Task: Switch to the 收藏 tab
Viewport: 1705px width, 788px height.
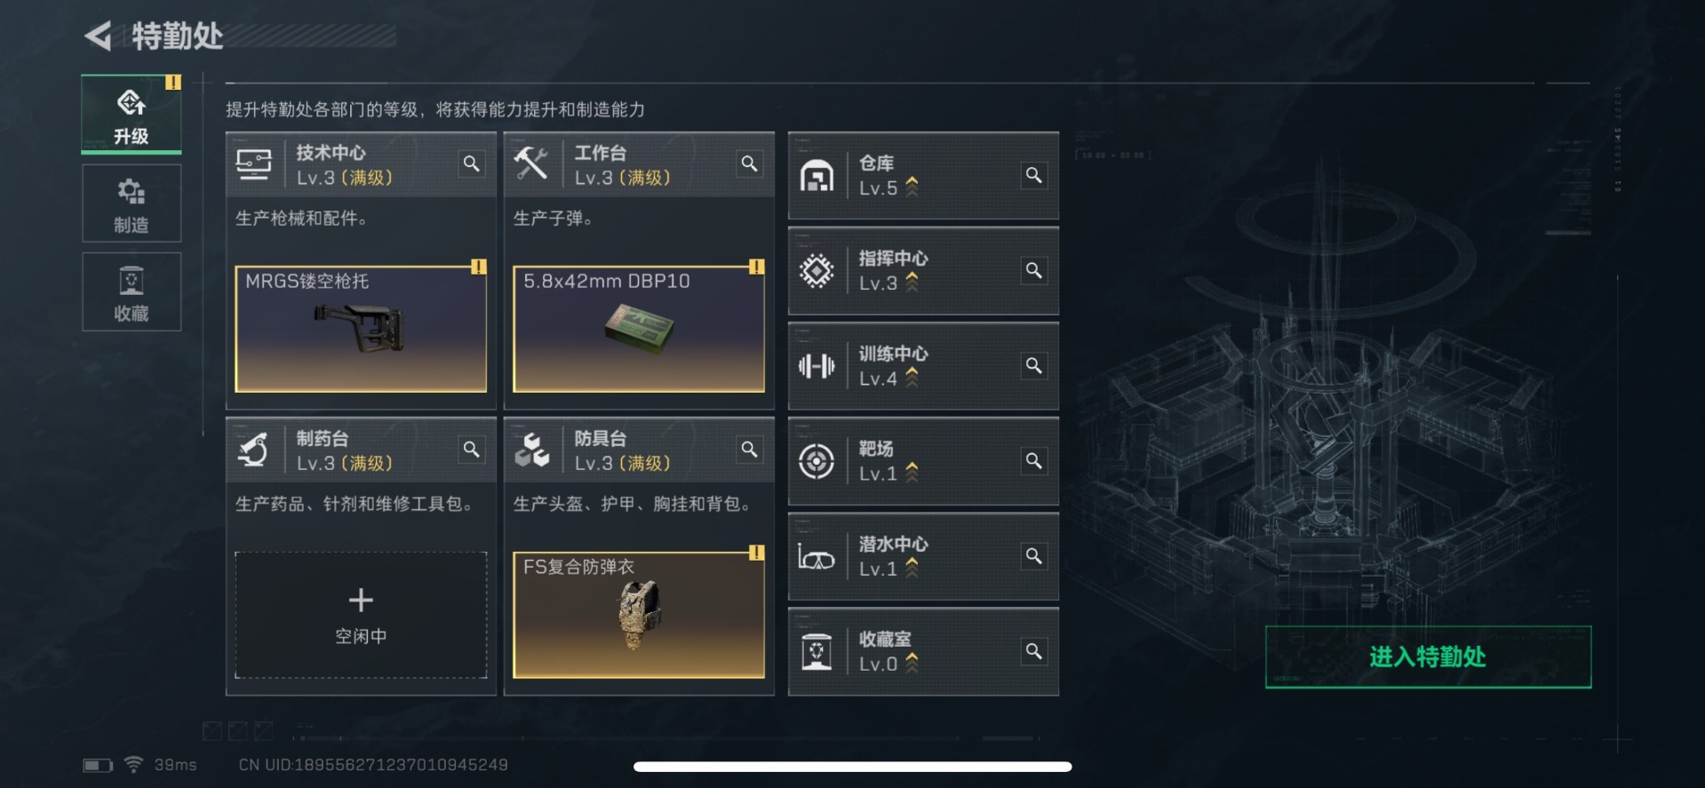Action: pyautogui.click(x=131, y=292)
